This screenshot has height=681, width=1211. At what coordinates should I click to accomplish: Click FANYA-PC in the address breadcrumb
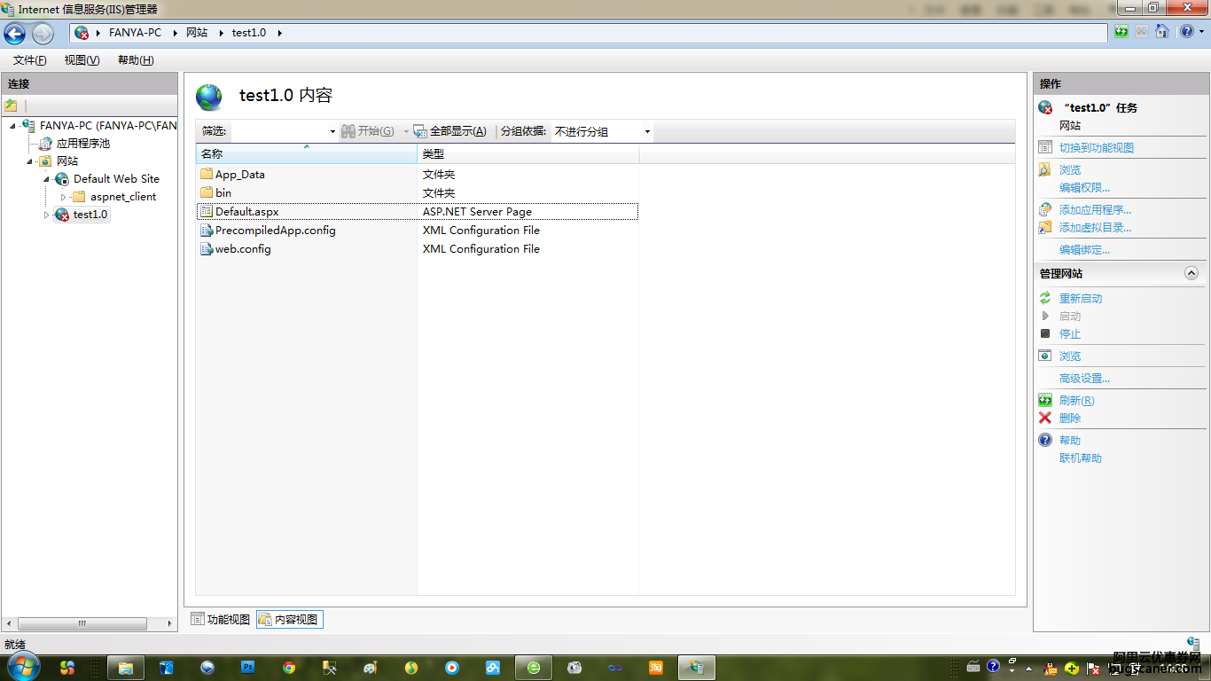135,33
